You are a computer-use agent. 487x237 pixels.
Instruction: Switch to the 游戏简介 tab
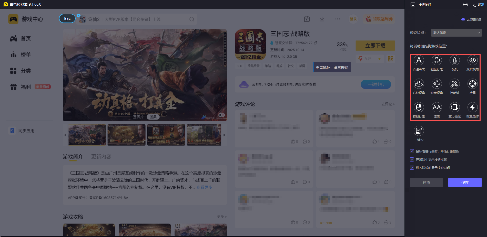coord(73,157)
